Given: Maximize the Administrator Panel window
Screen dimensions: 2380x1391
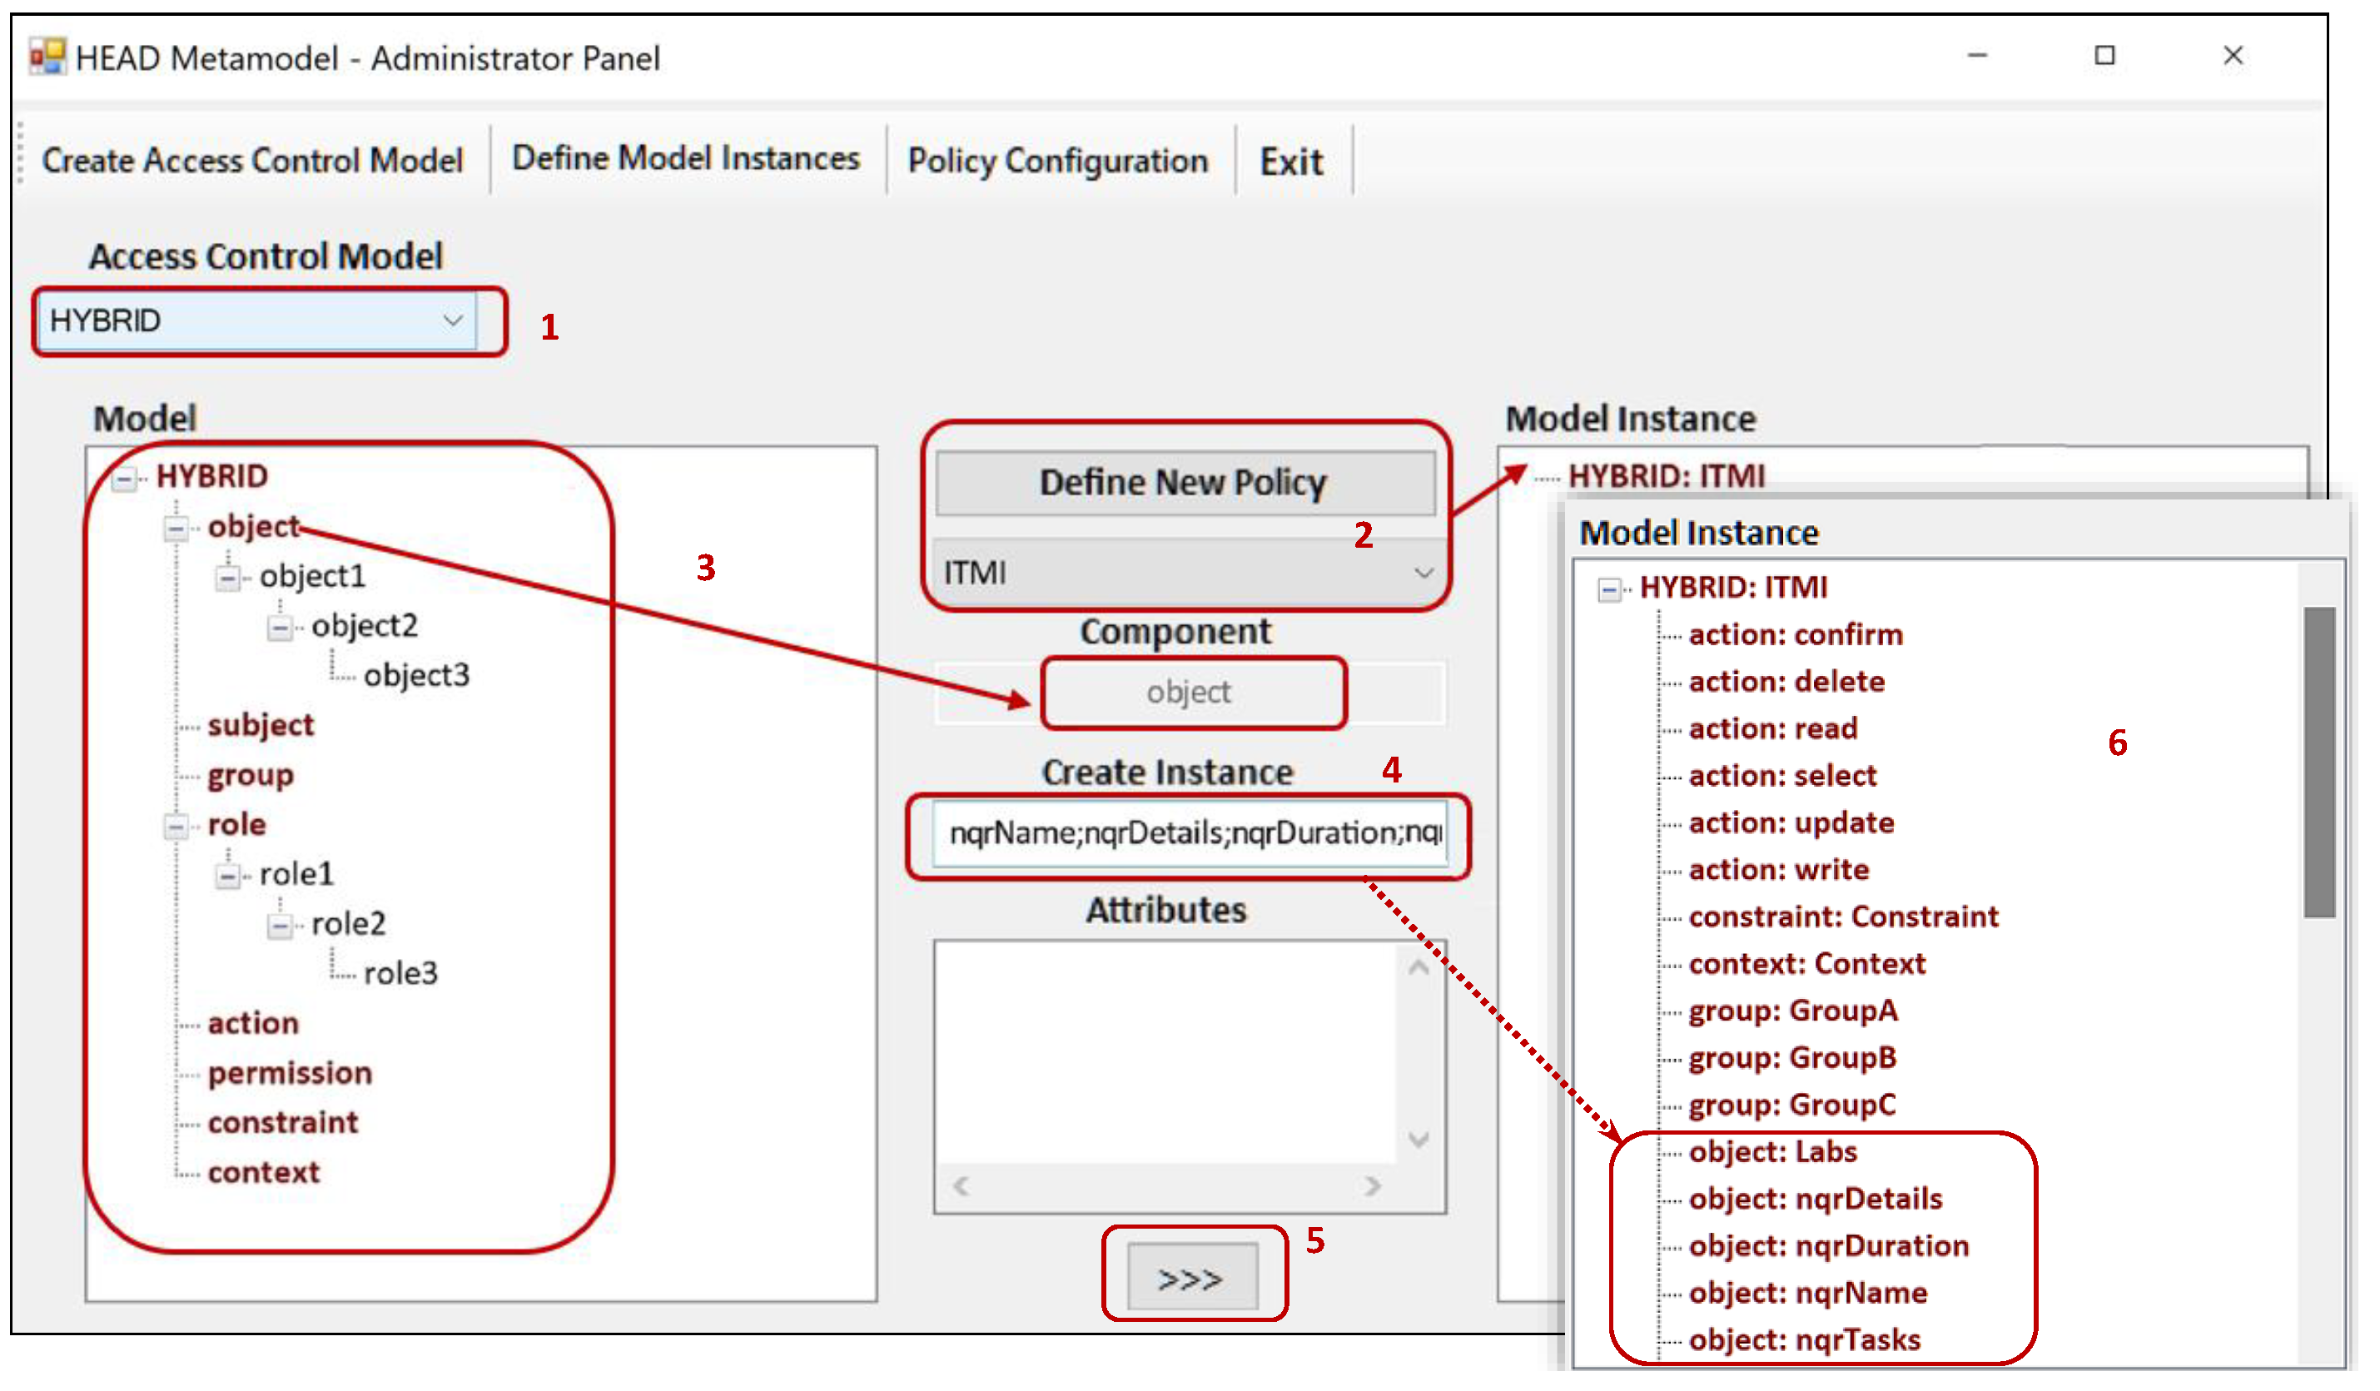Looking at the screenshot, I should [x=2104, y=56].
